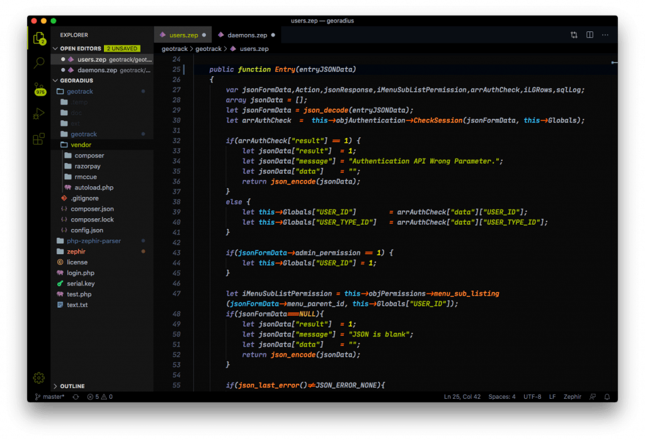Click the 2 UNSAVED badge
The height and width of the screenshot is (441, 645).
pyautogui.click(x=122, y=48)
